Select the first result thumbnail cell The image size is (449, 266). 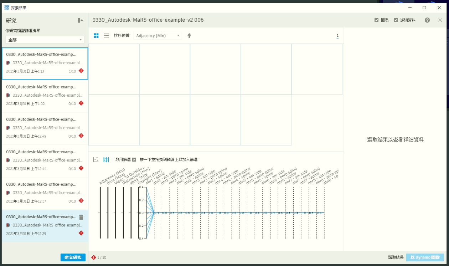coord(114,69)
